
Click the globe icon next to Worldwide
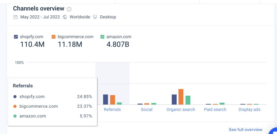point(65,17)
